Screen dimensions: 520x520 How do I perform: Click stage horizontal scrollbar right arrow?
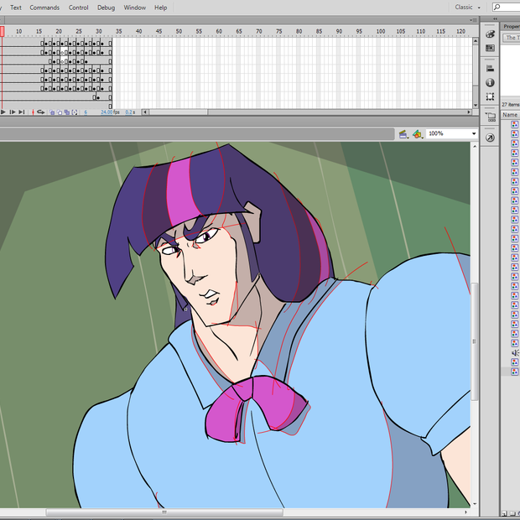tap(466, 512)
